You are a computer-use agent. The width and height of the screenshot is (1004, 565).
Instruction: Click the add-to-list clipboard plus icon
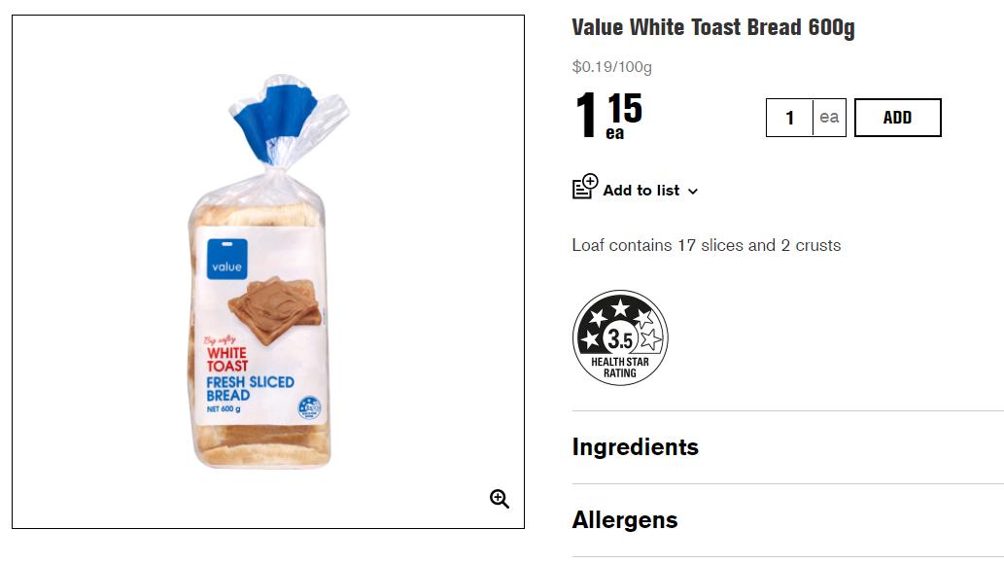(x=584, y=187)
